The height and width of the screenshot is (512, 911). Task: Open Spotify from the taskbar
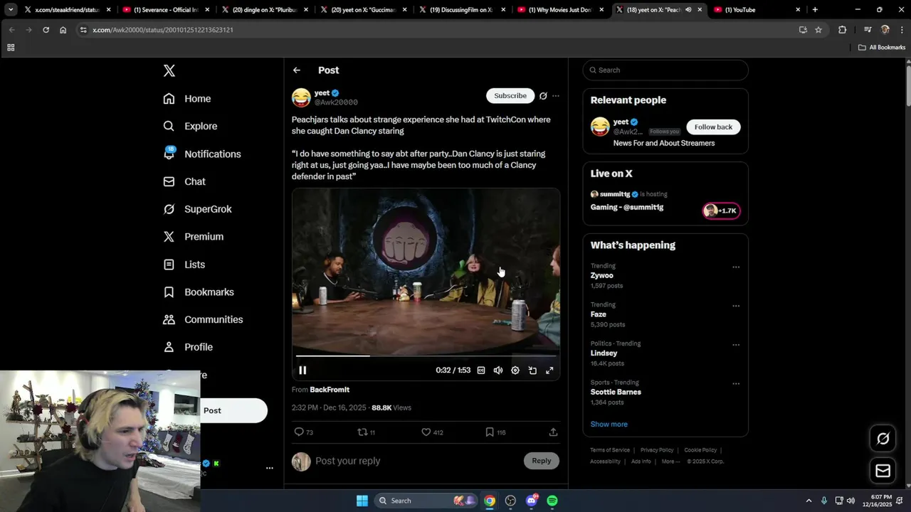coord(552,501)
